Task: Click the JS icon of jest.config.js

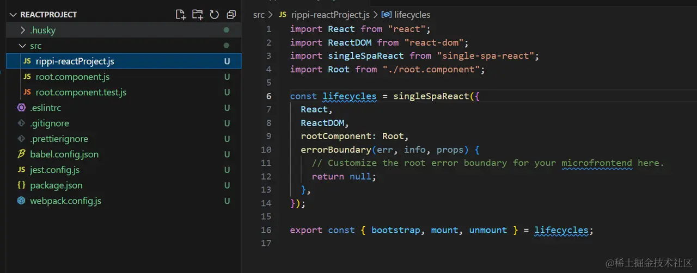Action: click(x=21, y=170)
